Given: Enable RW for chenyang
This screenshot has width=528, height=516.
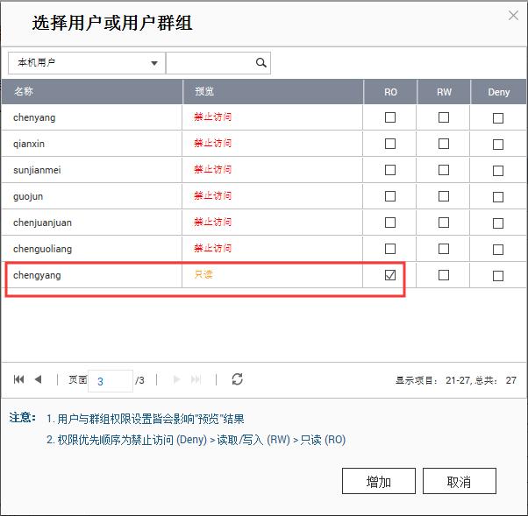Looking at the screenshot, I should (x=444, y=117).
